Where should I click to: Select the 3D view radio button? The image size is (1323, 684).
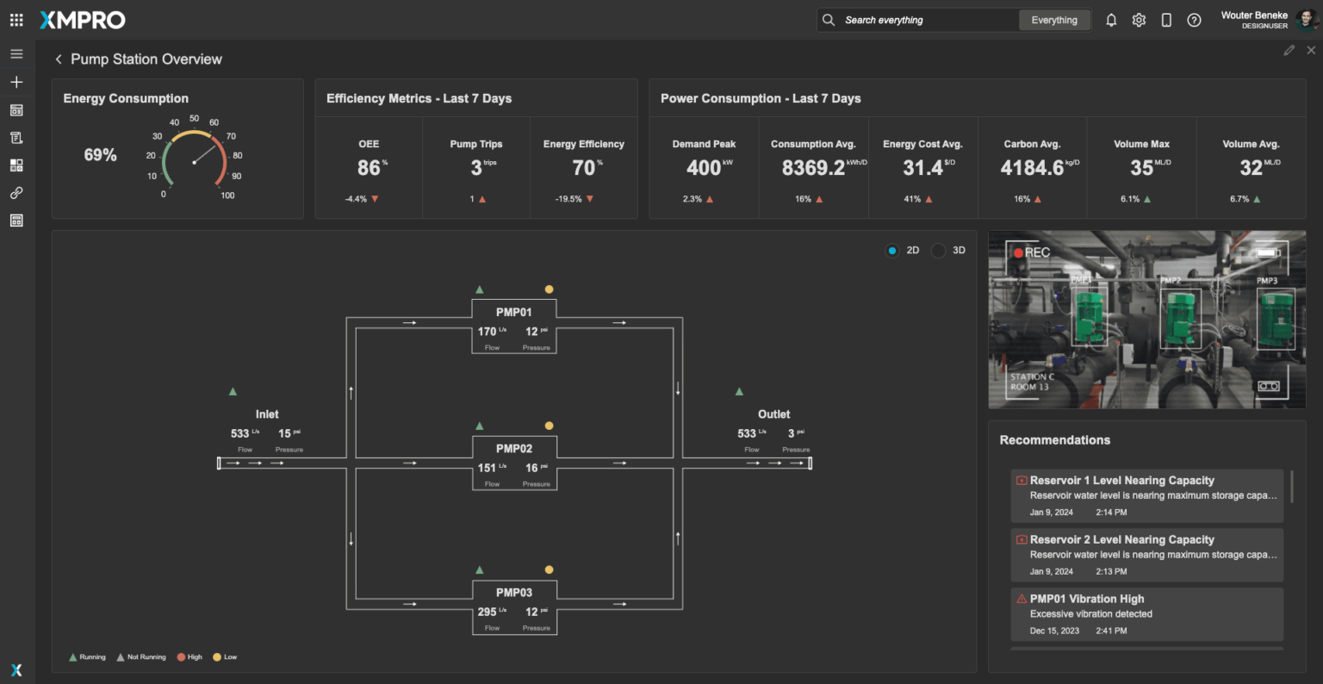point(938,251)
